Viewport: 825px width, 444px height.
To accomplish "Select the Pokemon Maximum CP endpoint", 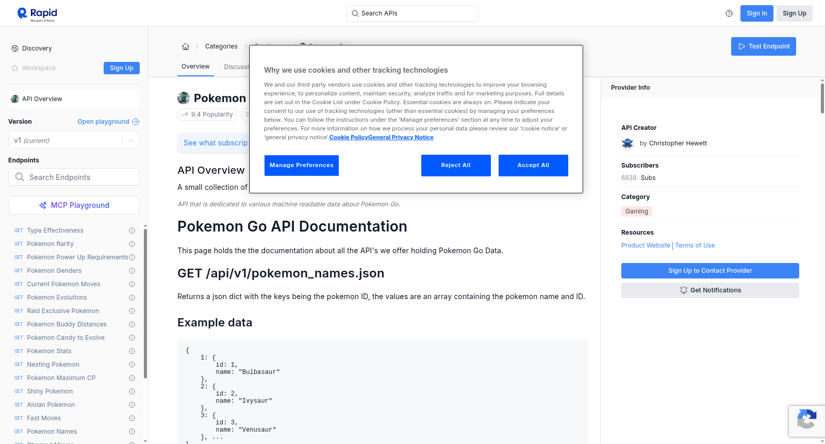I will coord(61,378).
